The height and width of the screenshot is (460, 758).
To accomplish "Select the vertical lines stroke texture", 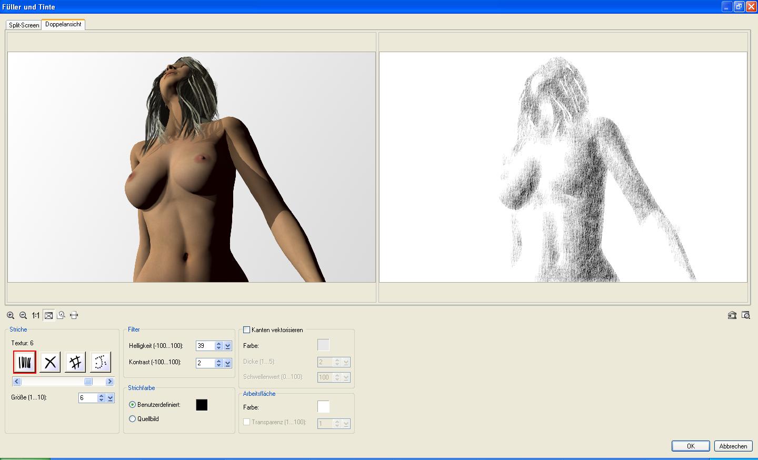I will [25, 362].
